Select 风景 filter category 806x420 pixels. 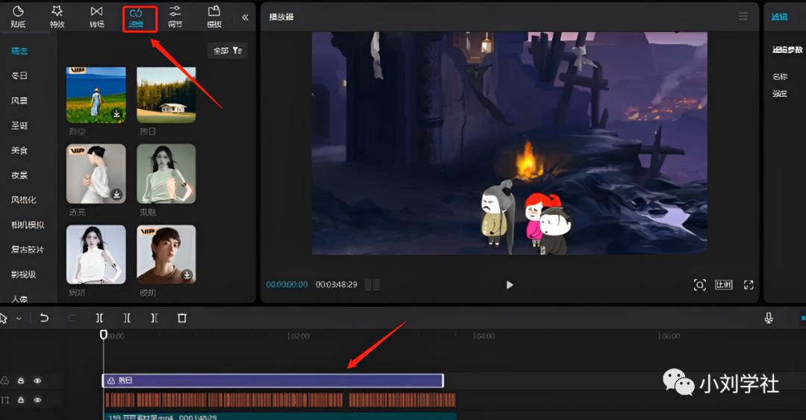(19, 100)
